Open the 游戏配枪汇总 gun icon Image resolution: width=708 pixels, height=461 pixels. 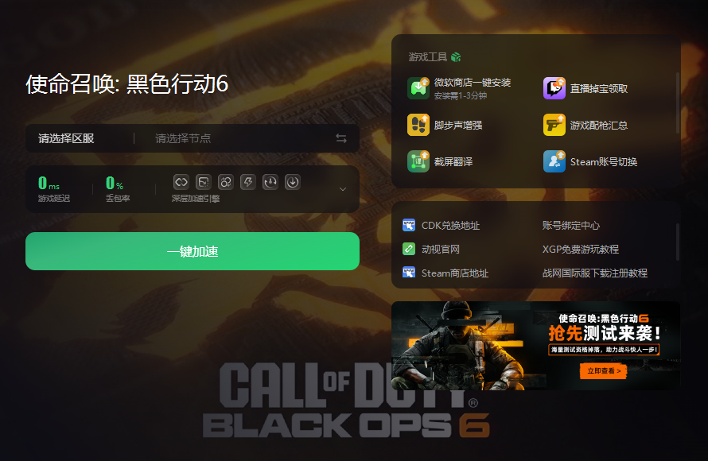coord(554,125)
